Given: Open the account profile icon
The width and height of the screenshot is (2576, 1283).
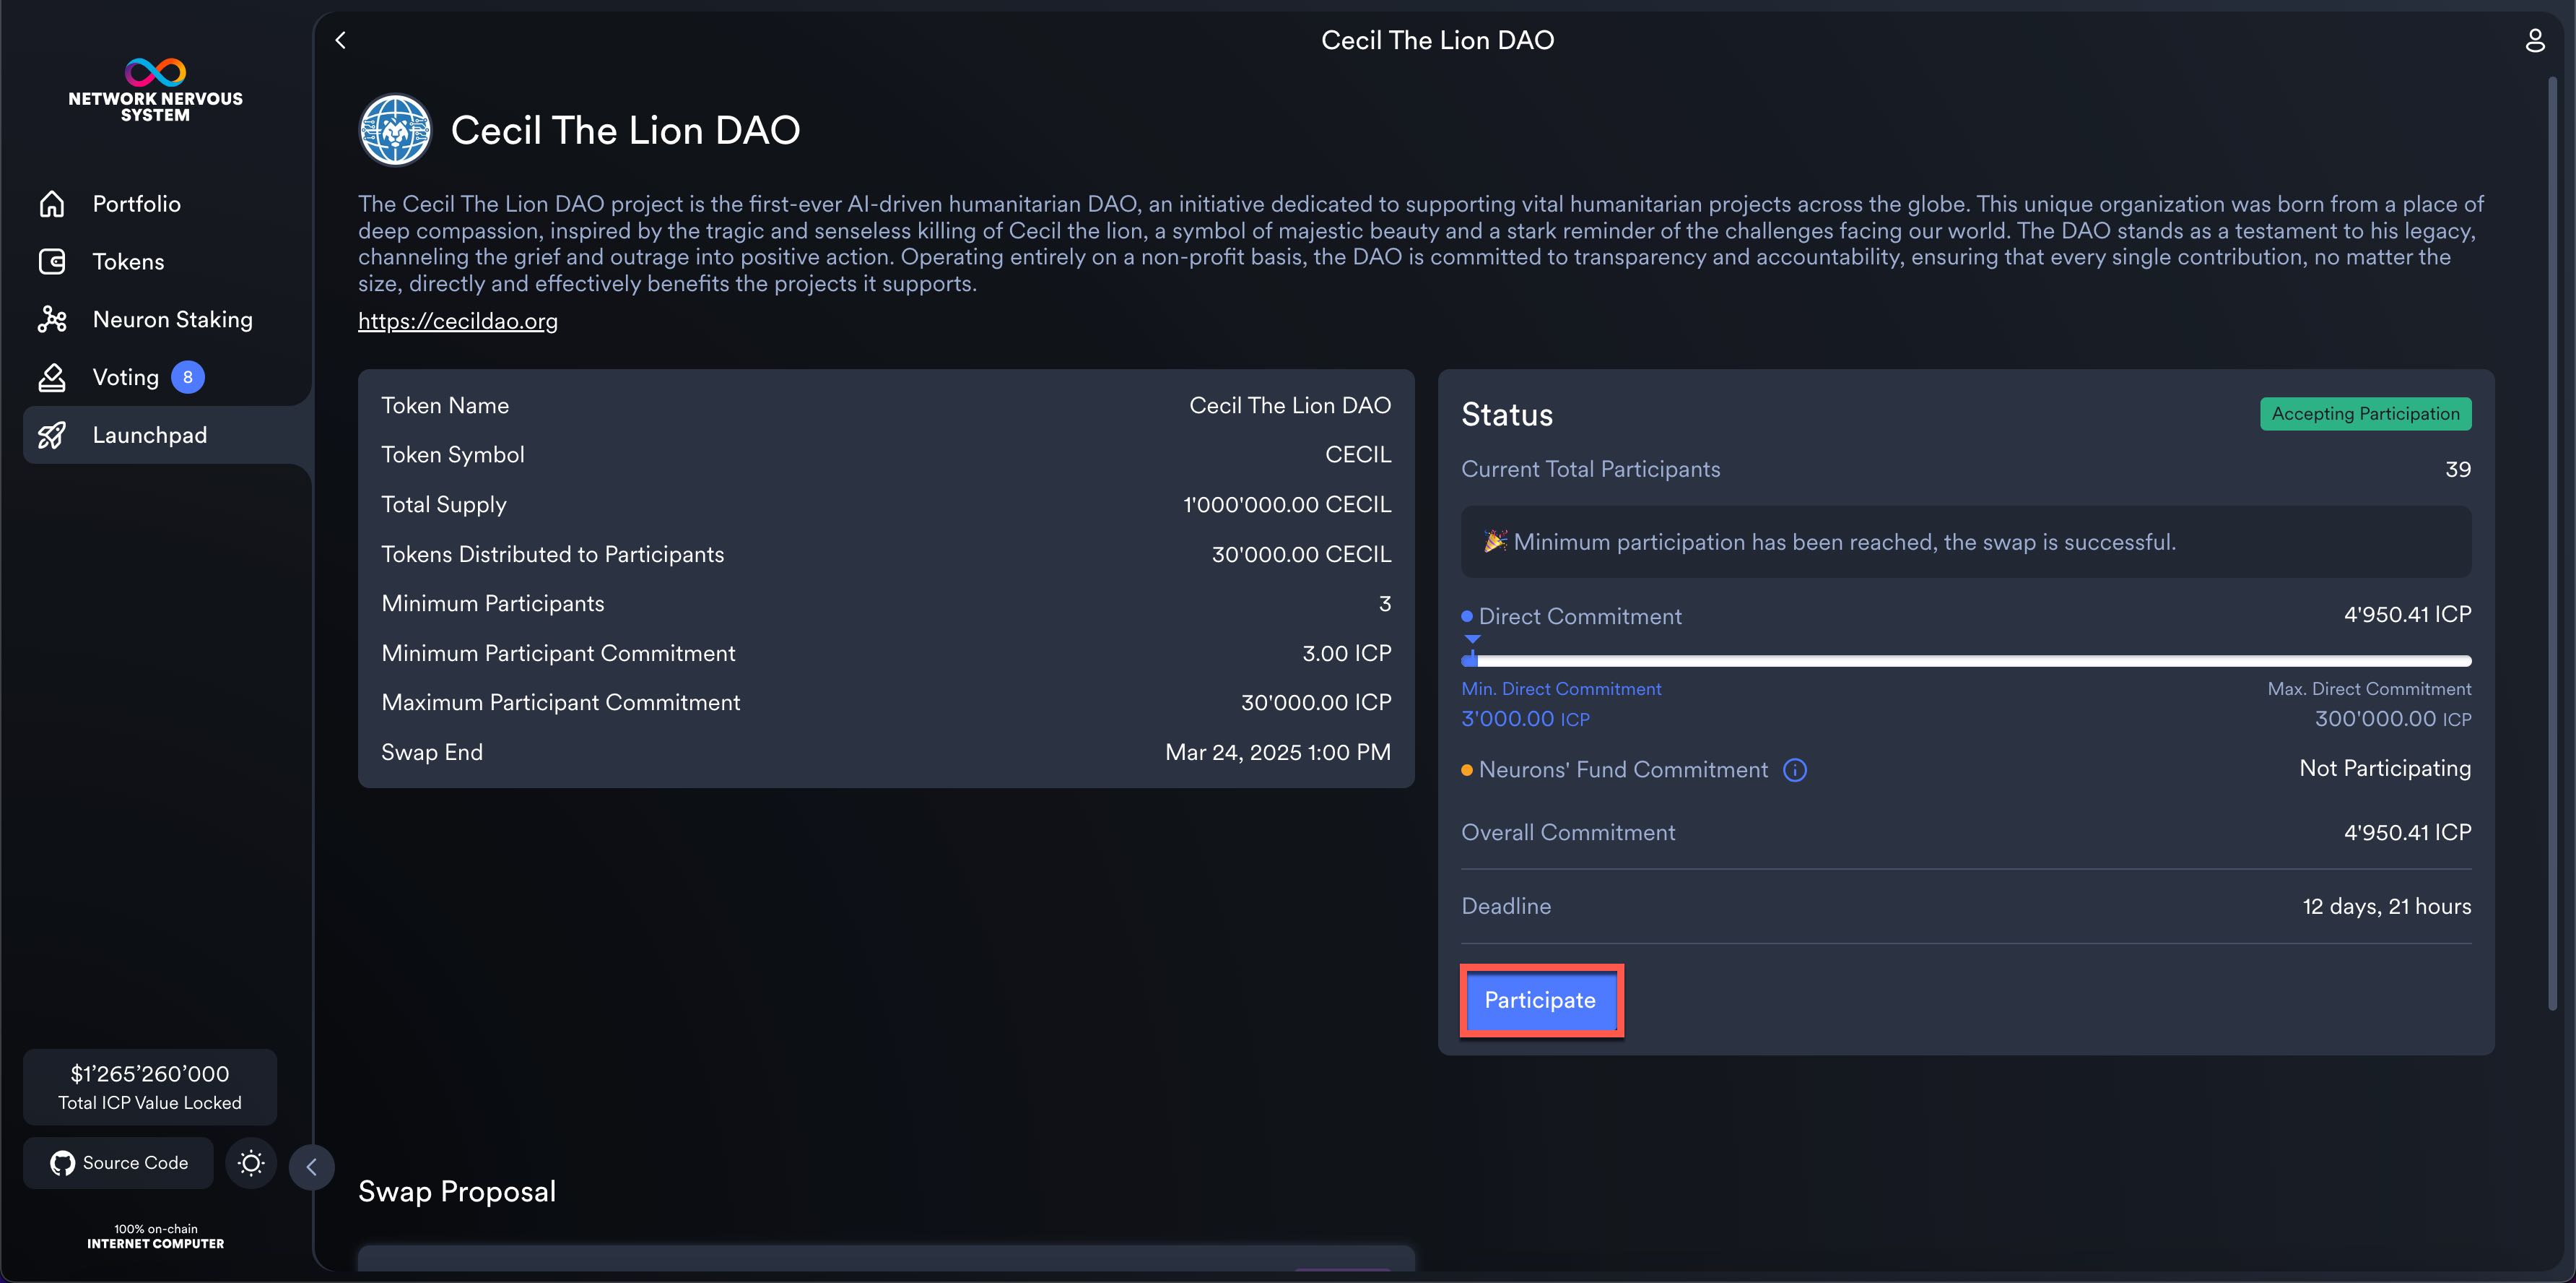Looking at the screenshot, I should tap(2534, 40).
